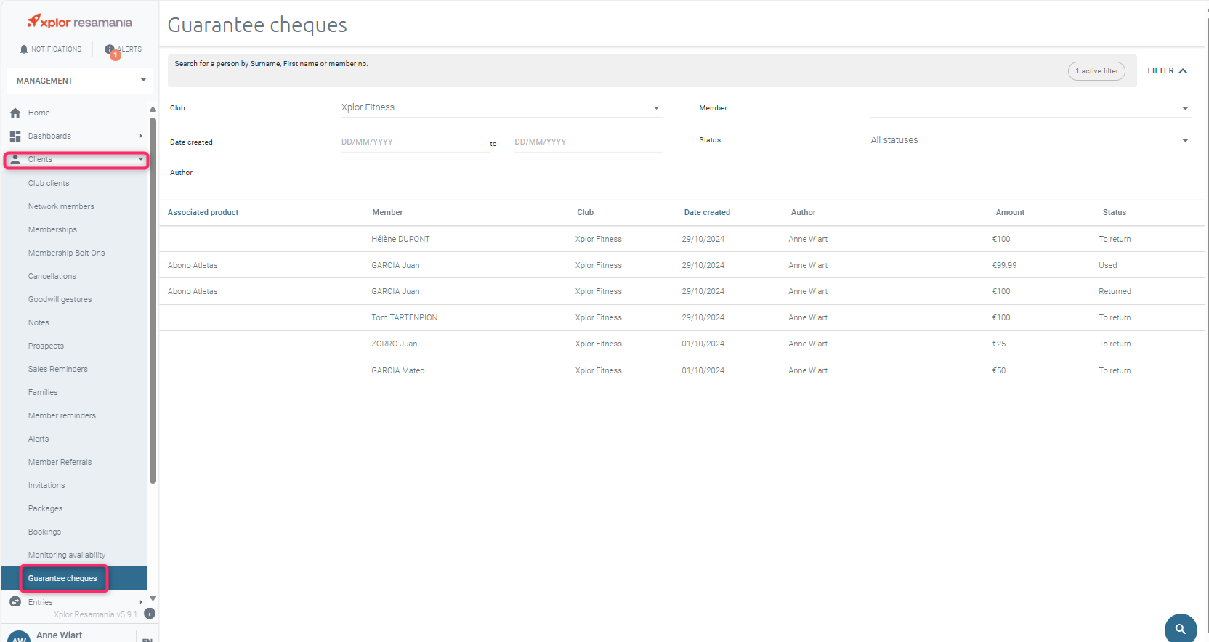Click the Entries icon in sidebar
This screenshot has width=1209, height=642.
coord(15,602)
